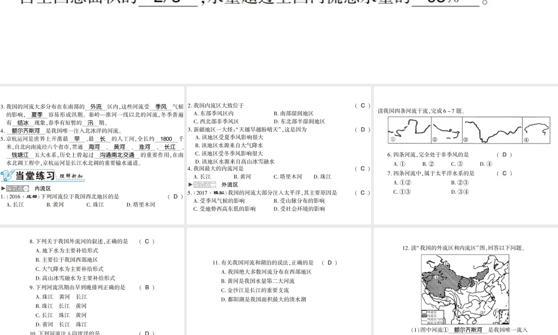The height and width of the screenshot is (335, 558).
Task: Select option C. 西北部非季风区
Action: (x=216, y=121)
